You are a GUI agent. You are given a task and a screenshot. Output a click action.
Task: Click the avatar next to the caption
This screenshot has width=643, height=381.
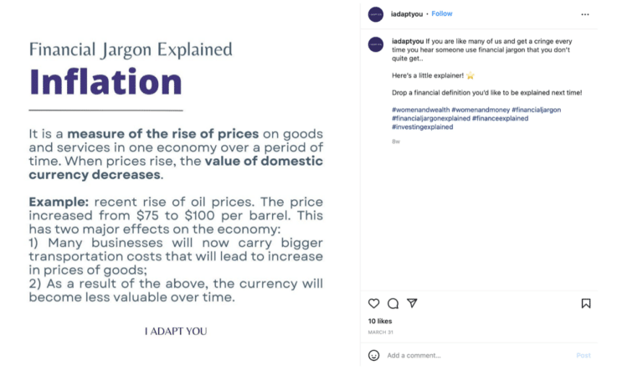pos(376,45)
